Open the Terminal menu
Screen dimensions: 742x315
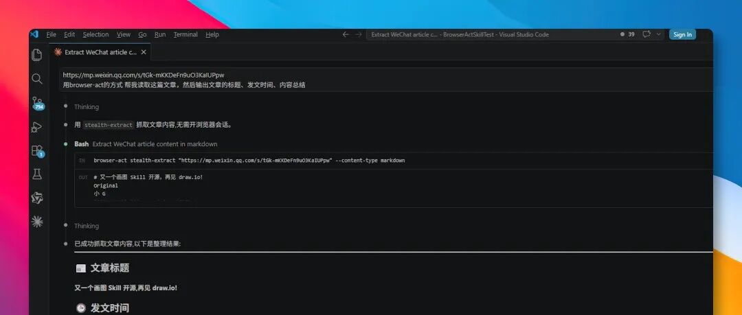(185, 34)
